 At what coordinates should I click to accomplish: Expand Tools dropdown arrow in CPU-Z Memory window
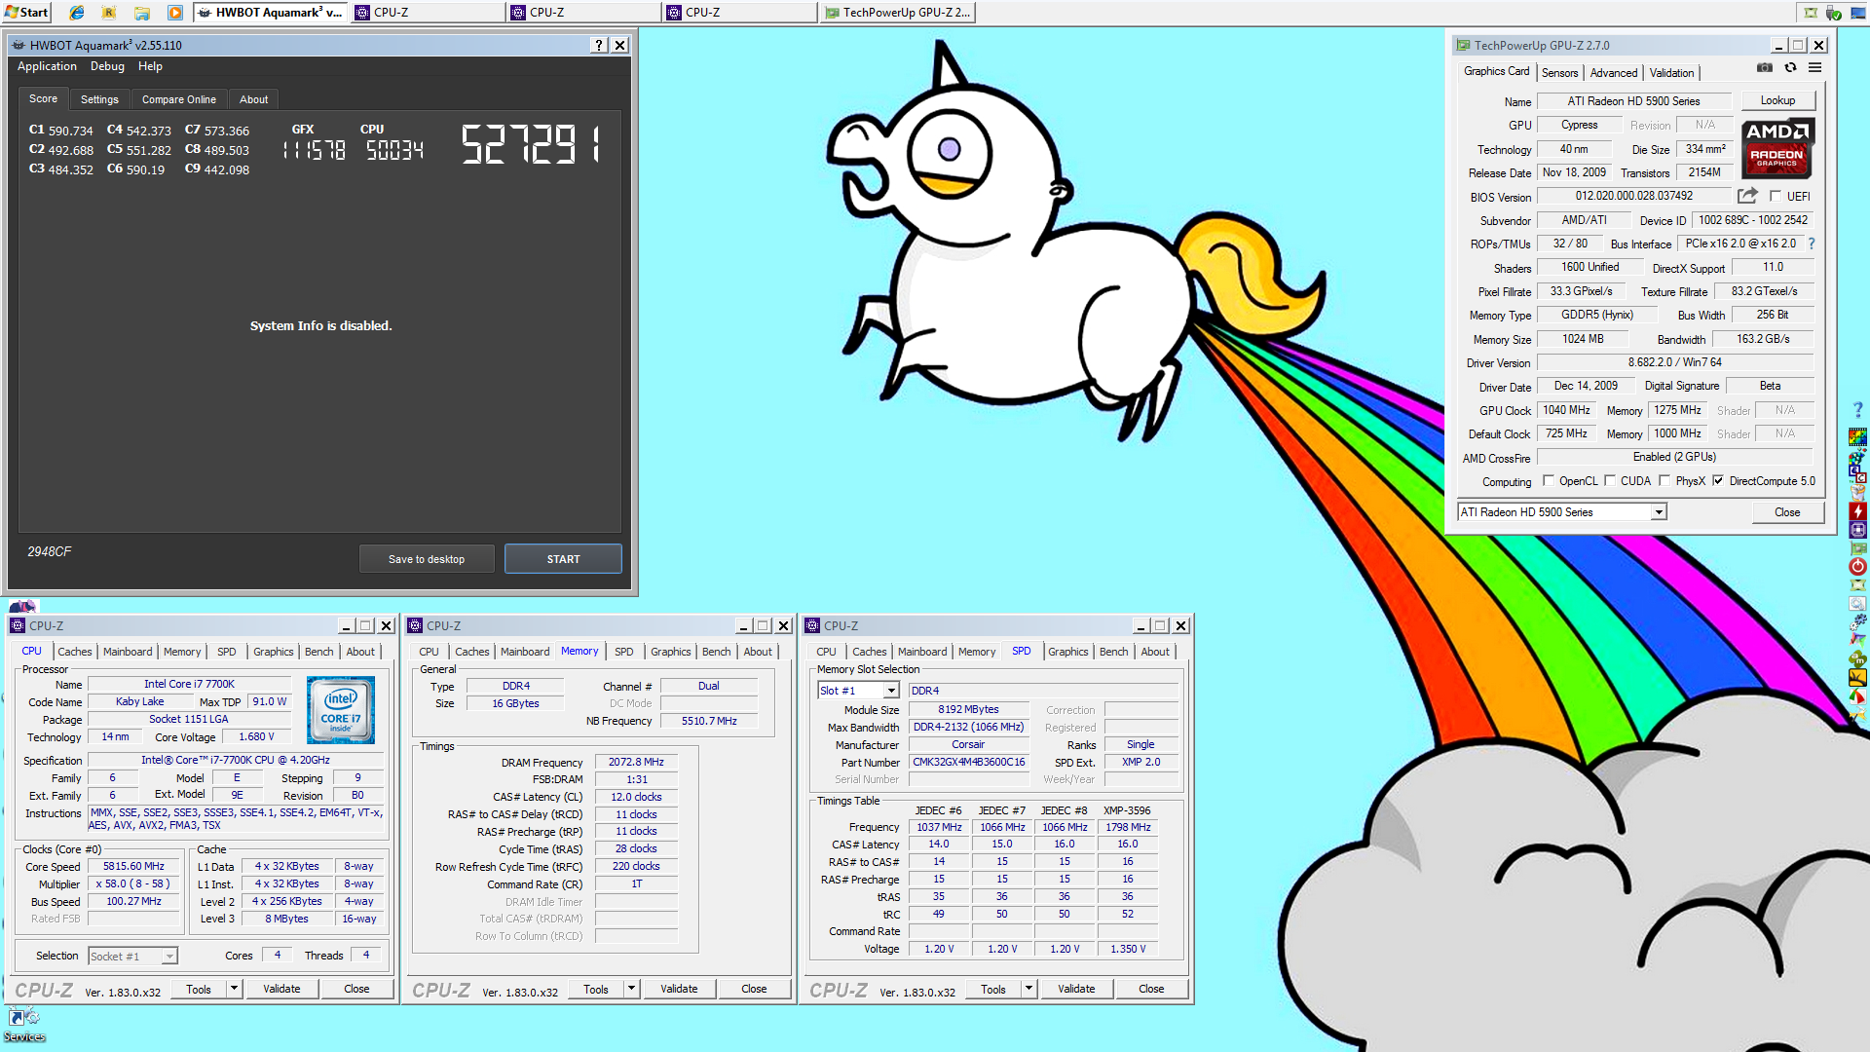631,989
